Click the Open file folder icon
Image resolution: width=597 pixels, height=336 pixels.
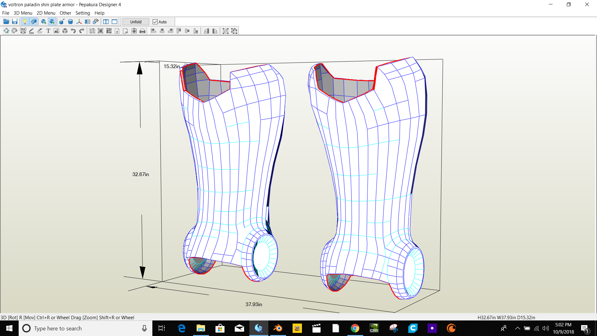[x=6, y=22]
